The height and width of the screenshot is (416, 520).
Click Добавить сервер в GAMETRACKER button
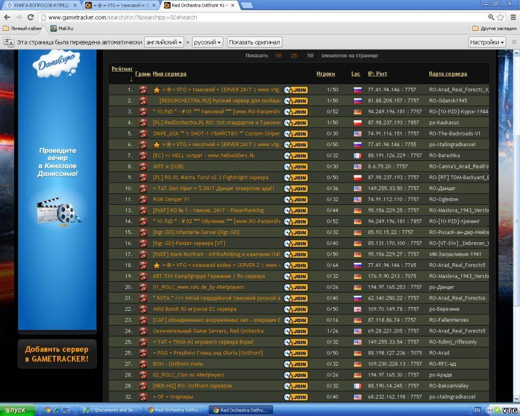click(57, 354)
